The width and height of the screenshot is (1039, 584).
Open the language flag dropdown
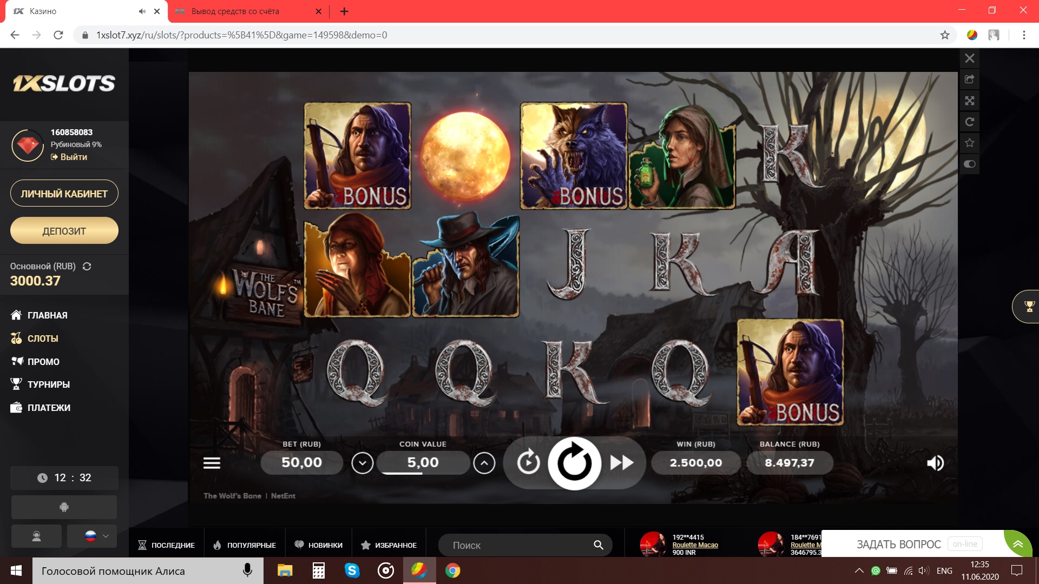(92, 536)
